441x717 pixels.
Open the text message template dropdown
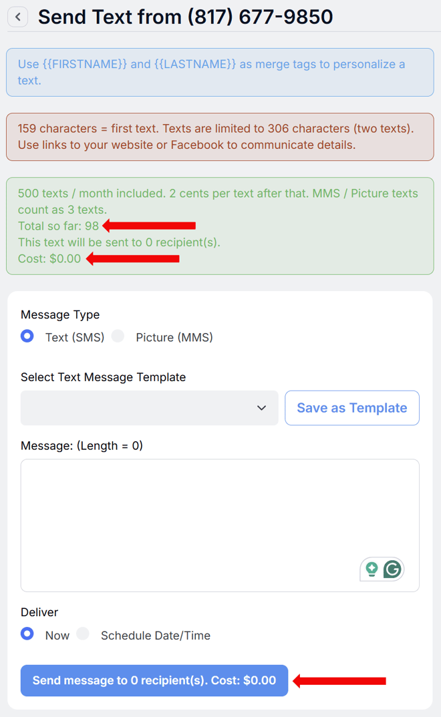coord(149,407)
